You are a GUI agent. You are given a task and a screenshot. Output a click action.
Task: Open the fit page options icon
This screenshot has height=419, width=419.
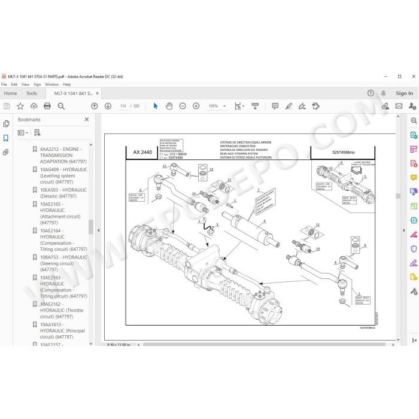point(239,106)
